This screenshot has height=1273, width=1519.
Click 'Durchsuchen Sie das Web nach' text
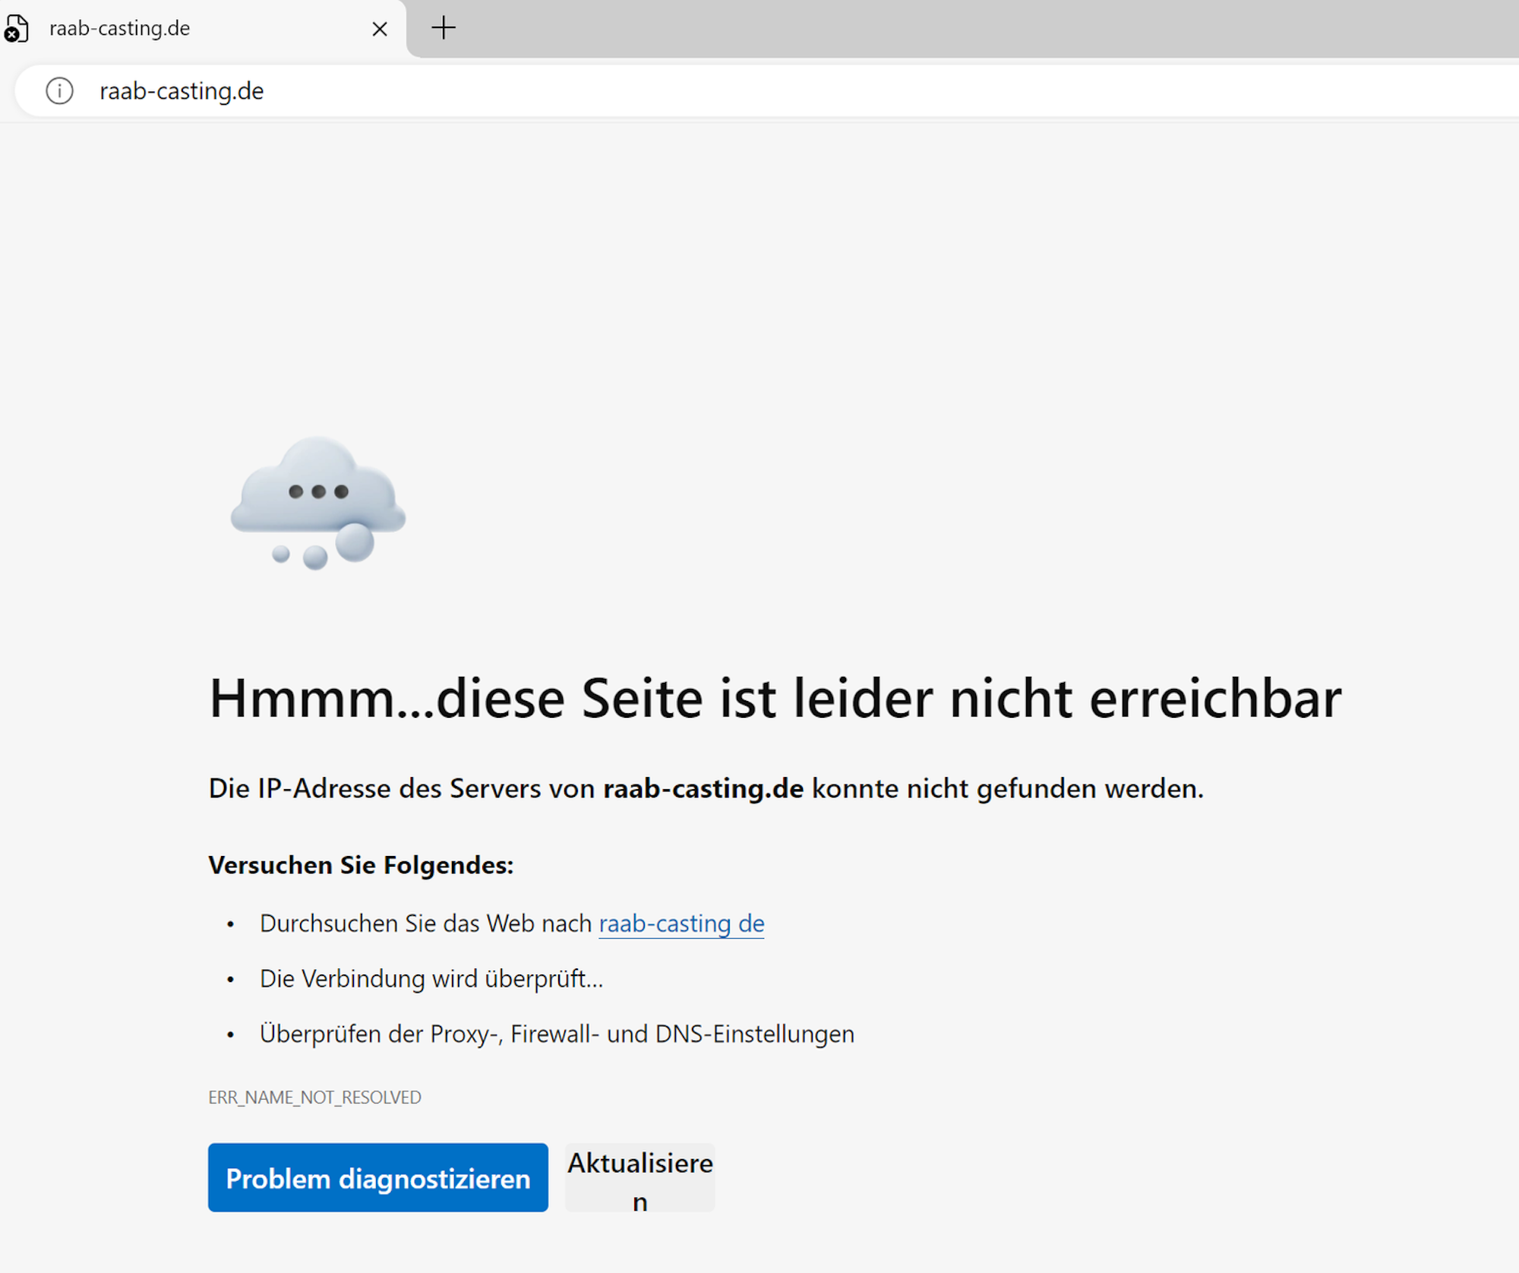(x=425, y=924)
